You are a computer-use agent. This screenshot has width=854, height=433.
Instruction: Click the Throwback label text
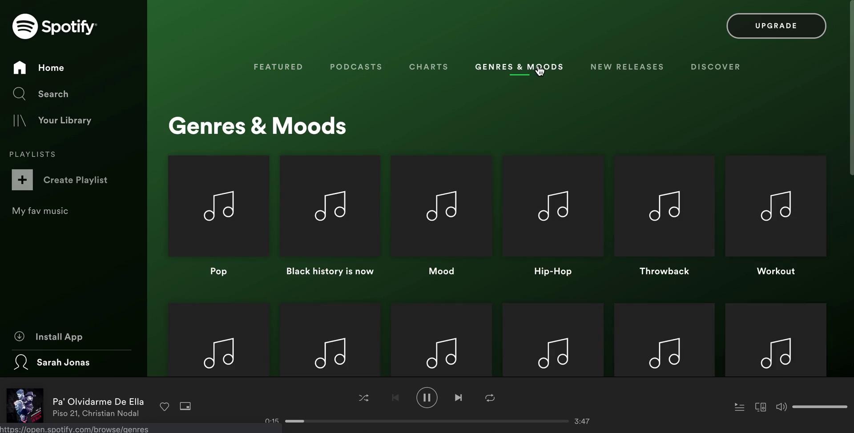coord(665,271)
